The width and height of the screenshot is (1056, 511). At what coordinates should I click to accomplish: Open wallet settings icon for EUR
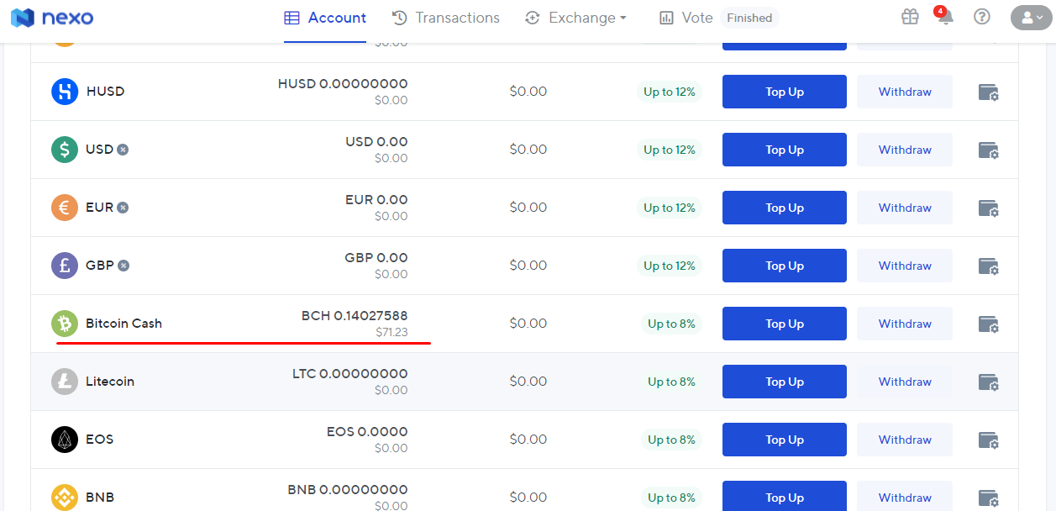(x=989, y=208)
